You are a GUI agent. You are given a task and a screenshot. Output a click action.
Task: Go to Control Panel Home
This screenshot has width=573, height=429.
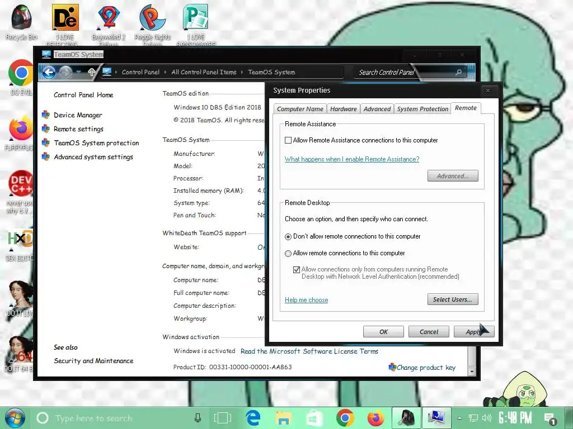pos(83,95)
